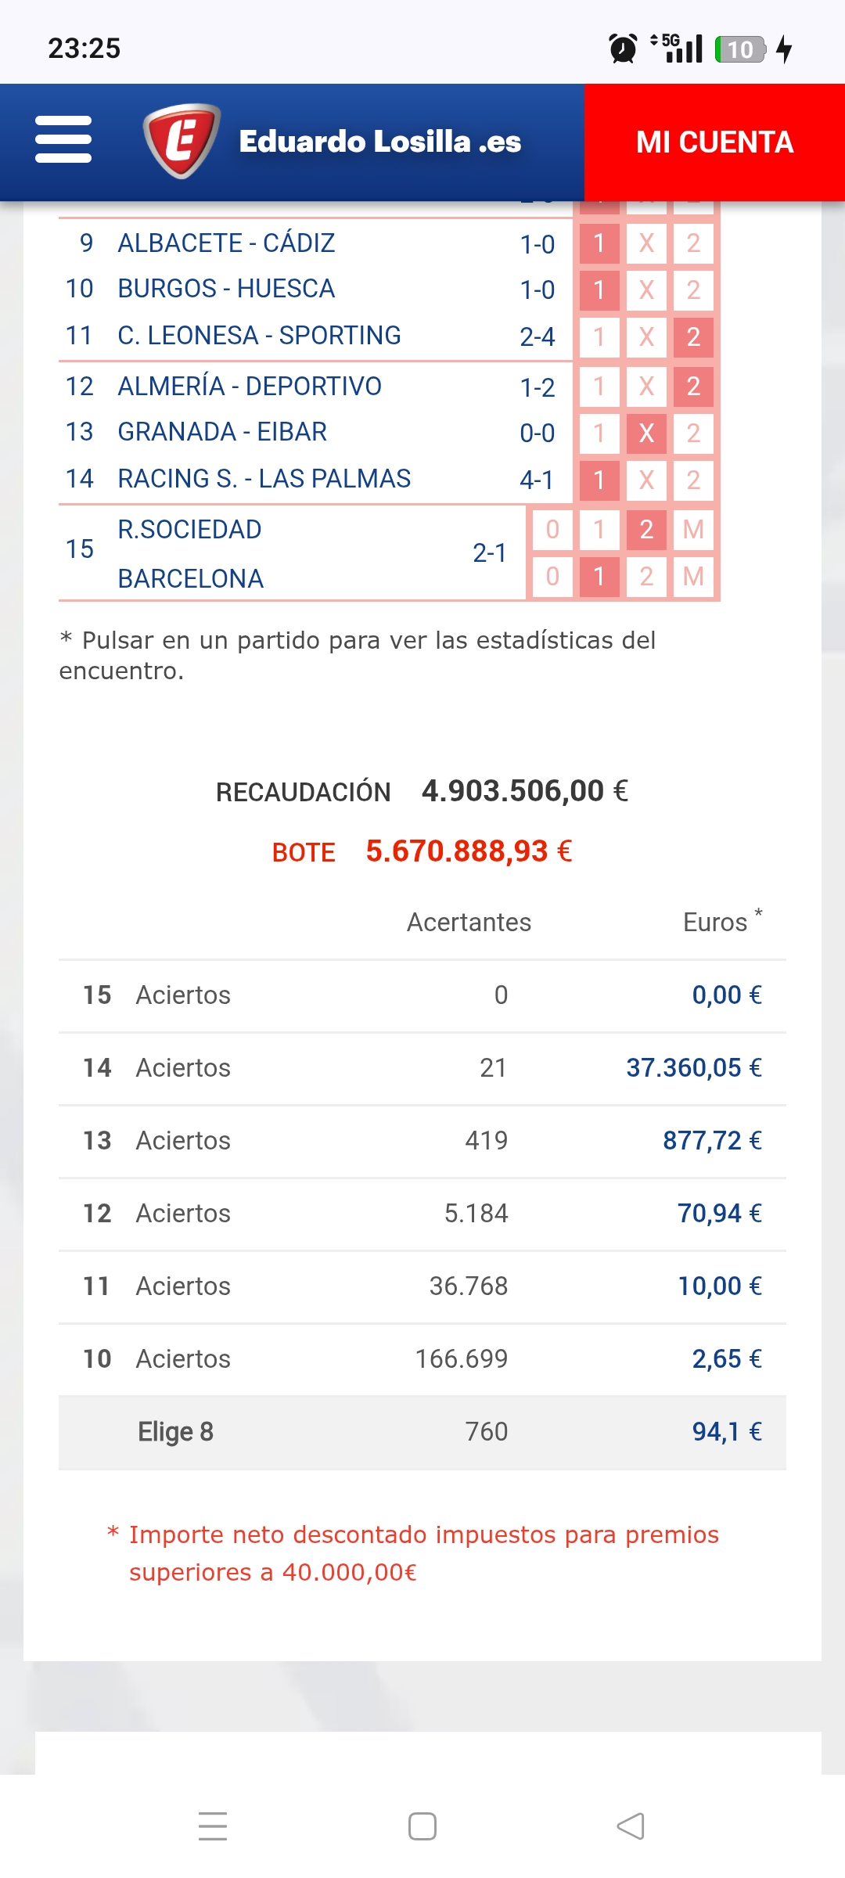Select the 1 box for RACING S. - LAS PALMAS

pyautogui.click(x=599, y=480)
